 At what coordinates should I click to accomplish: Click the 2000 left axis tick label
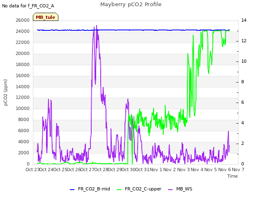24,153
